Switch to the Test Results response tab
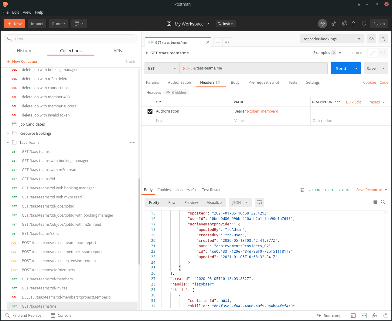Viewport: 392px width, 321px height. [x=212, y=190]
